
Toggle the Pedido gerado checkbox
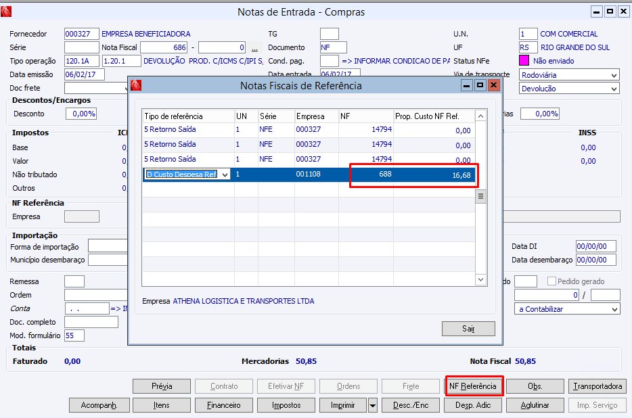pyautogui.click(x=551, y=281)
